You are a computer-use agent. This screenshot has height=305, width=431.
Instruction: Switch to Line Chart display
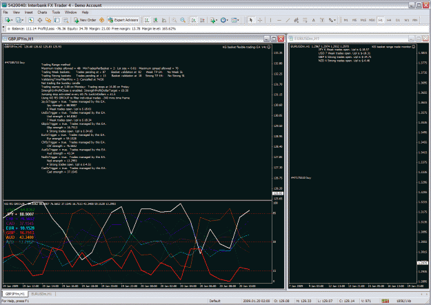[164, 20]
